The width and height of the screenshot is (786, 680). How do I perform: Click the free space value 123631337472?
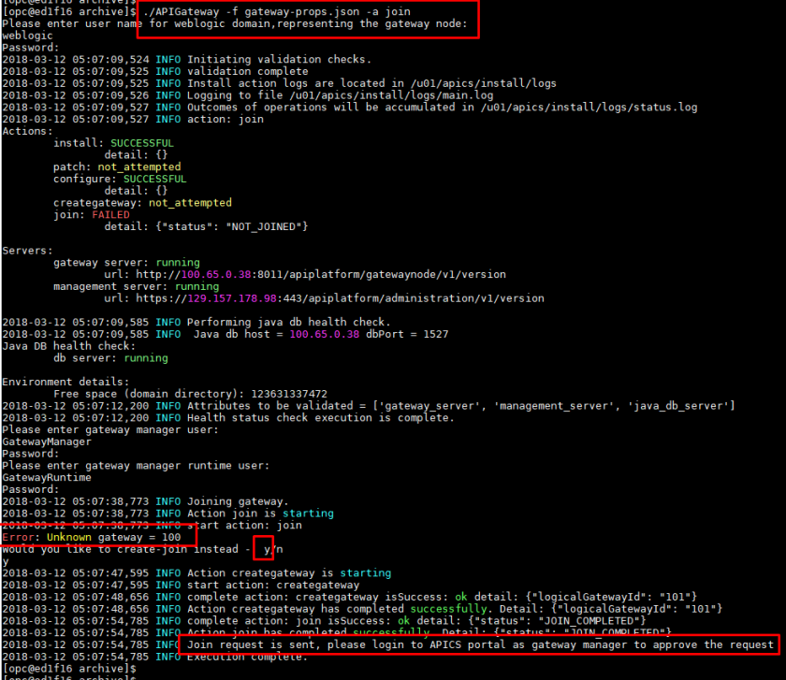[x=281, y=394]
